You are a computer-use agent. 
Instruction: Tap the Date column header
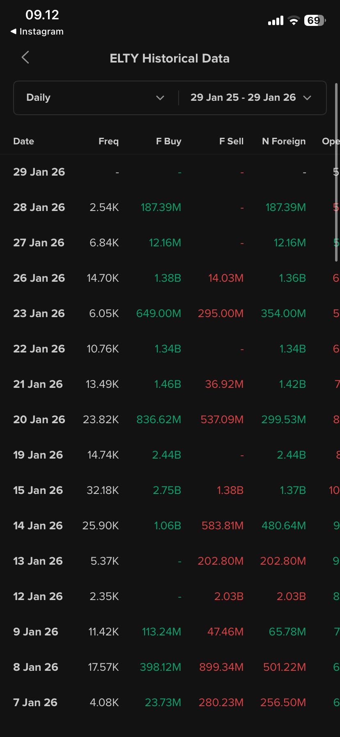[x=23, y=141]
